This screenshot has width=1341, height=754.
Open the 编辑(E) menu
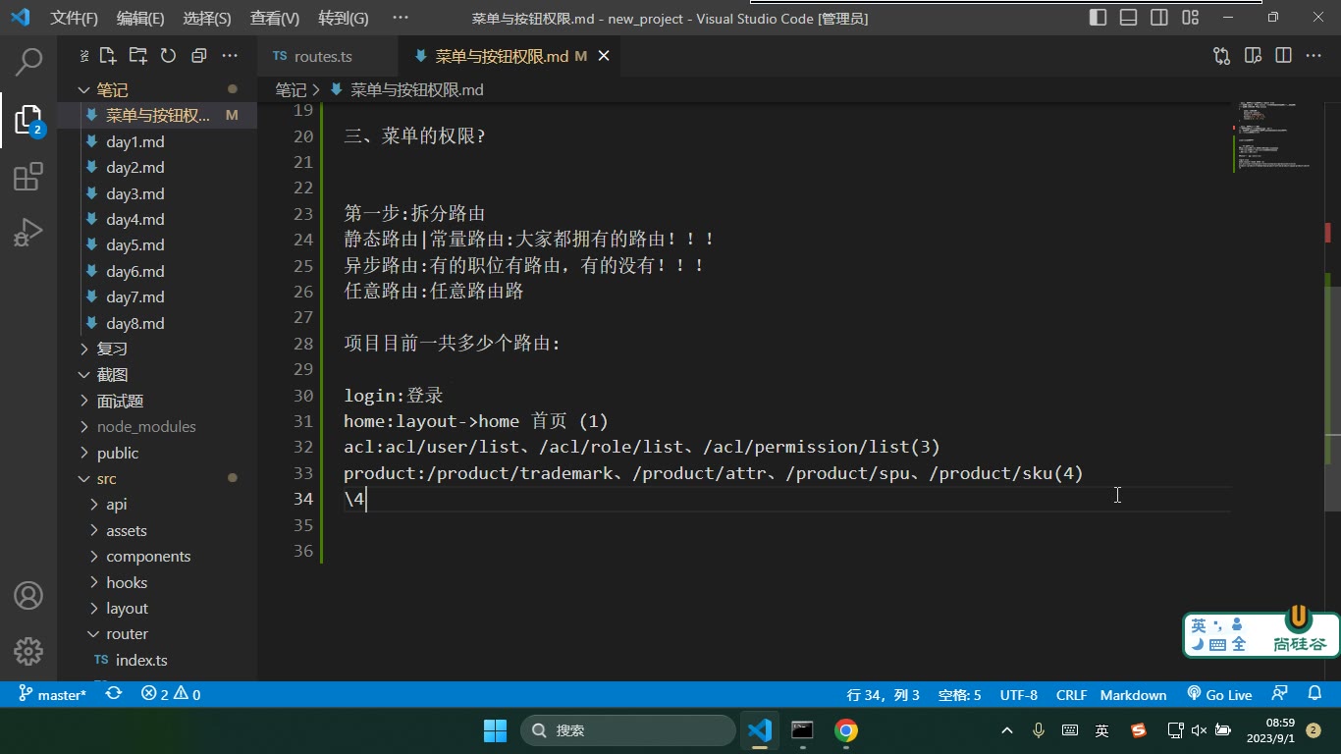pos(140,18)
